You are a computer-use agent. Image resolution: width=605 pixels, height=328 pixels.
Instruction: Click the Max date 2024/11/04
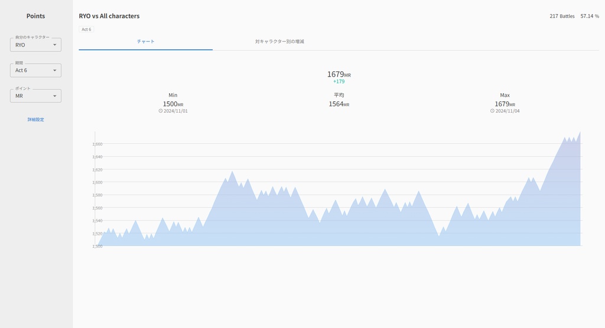tap(508, 111)
